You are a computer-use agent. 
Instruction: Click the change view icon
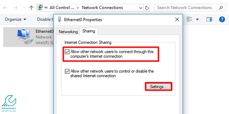click(x=189, y=19)
